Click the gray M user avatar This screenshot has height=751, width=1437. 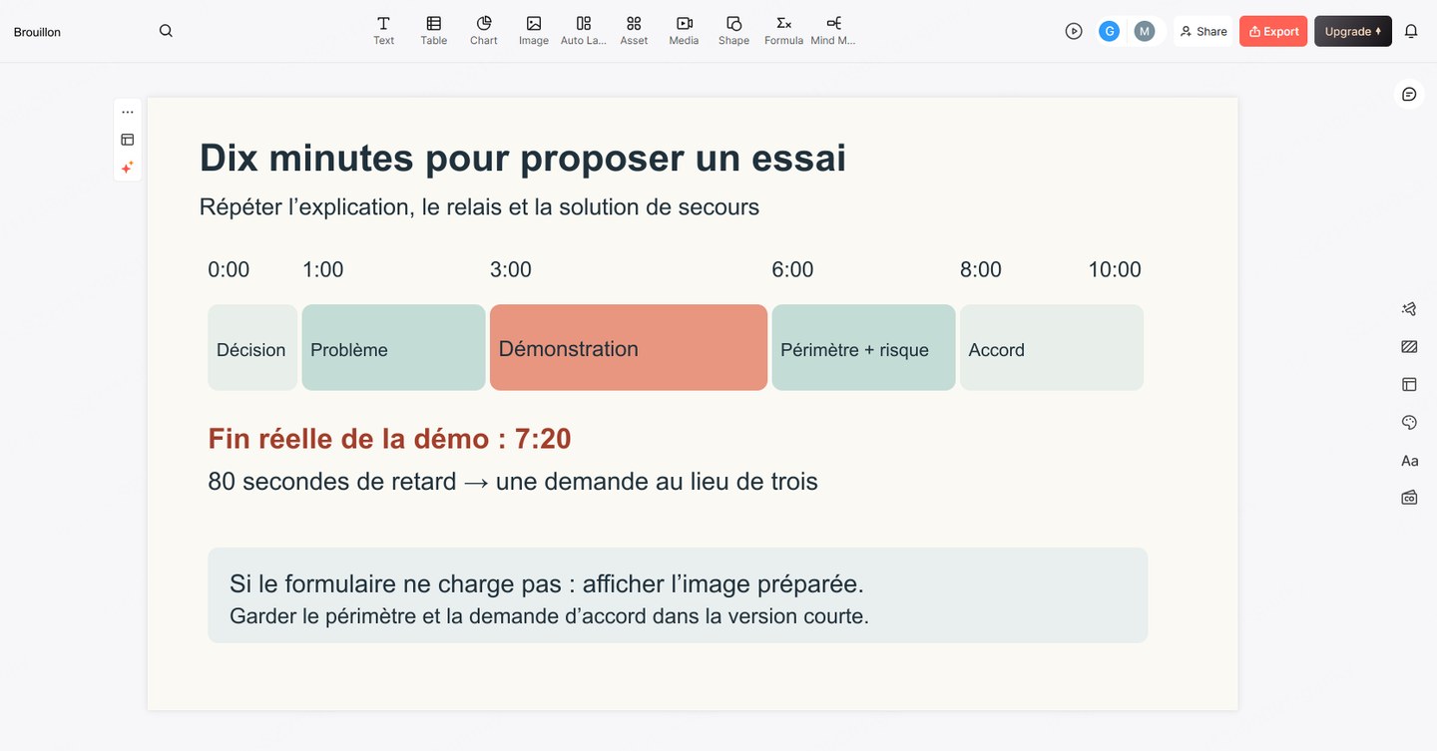[1145, 31]
